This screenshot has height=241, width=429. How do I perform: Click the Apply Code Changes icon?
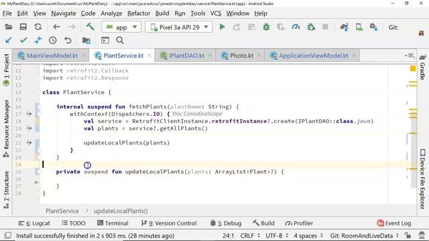coord(251,27)
